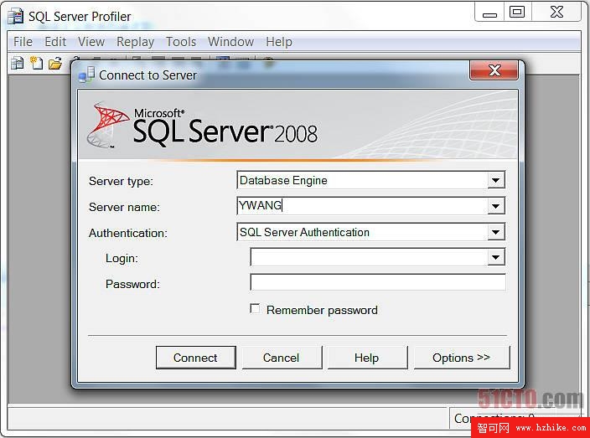
Task: Expand the Server name dropdown arrow
Action: [496, 206]
